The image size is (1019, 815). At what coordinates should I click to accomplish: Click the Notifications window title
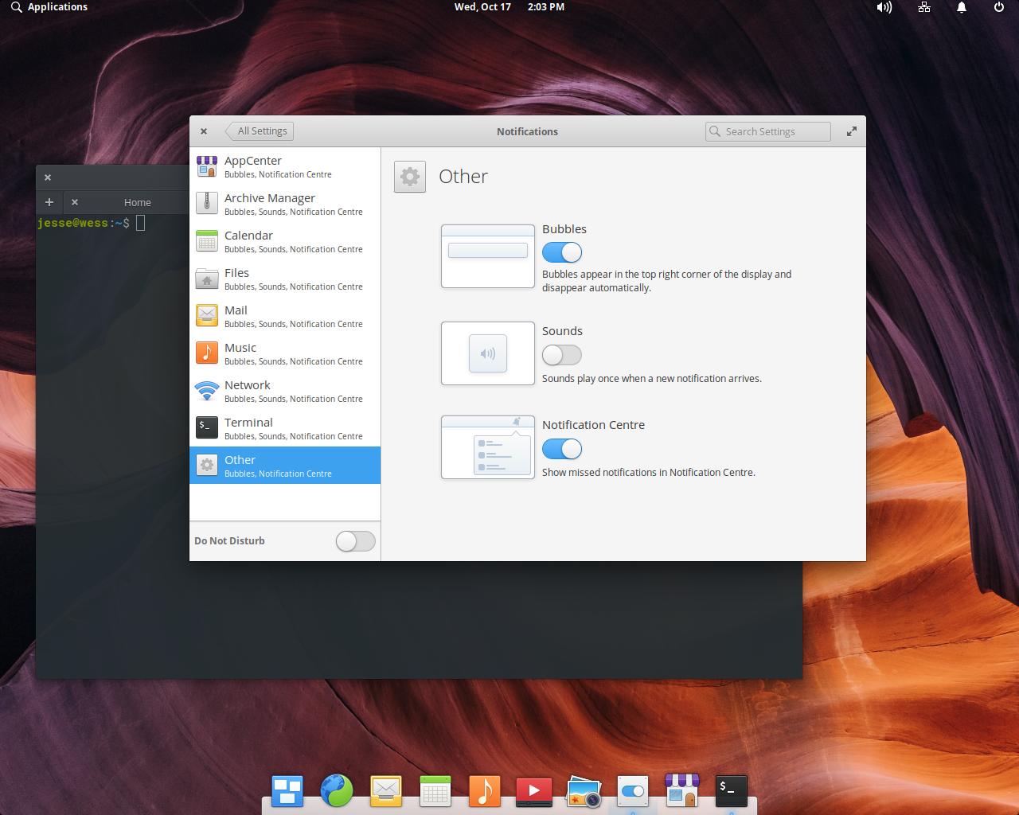point(527,132)
